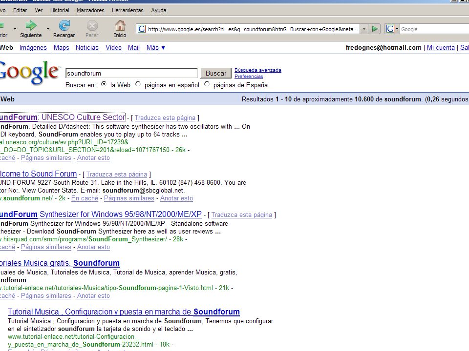469x351 pixels.
Task: Click the Google logo
Action: point(29,72)
